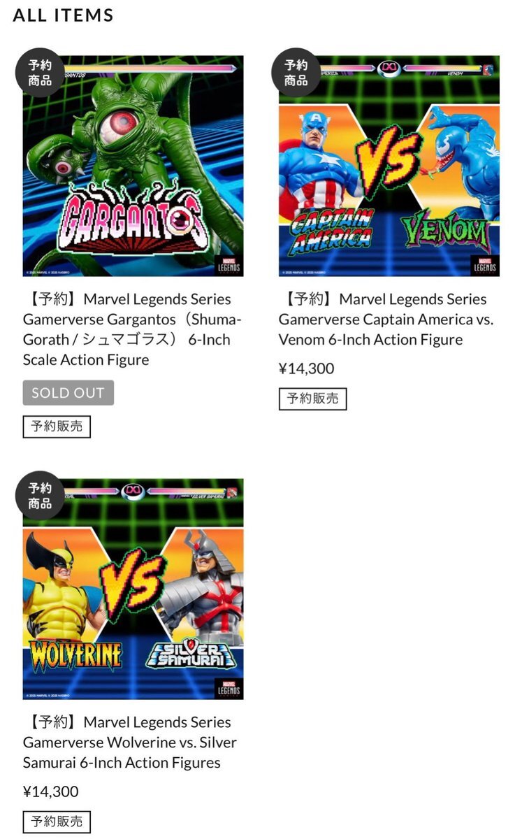This screenshot has height=839, width=522.
Task: Click the 予約商品 badge on Gargantos
Action: tap(40, 73)
